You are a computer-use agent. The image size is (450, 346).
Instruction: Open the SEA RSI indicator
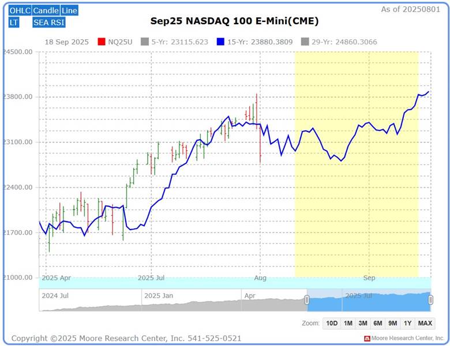click(x=49, y=22)
